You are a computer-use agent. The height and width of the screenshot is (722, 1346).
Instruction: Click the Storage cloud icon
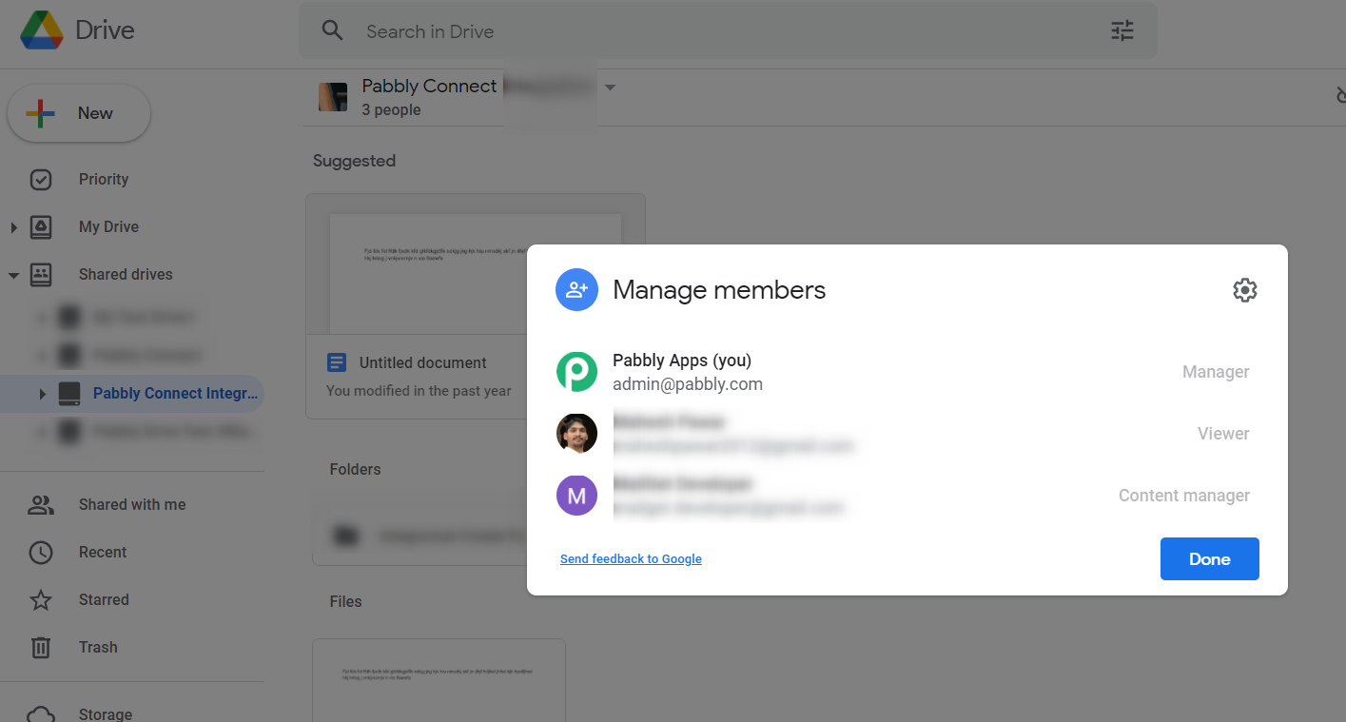point(41,713)
